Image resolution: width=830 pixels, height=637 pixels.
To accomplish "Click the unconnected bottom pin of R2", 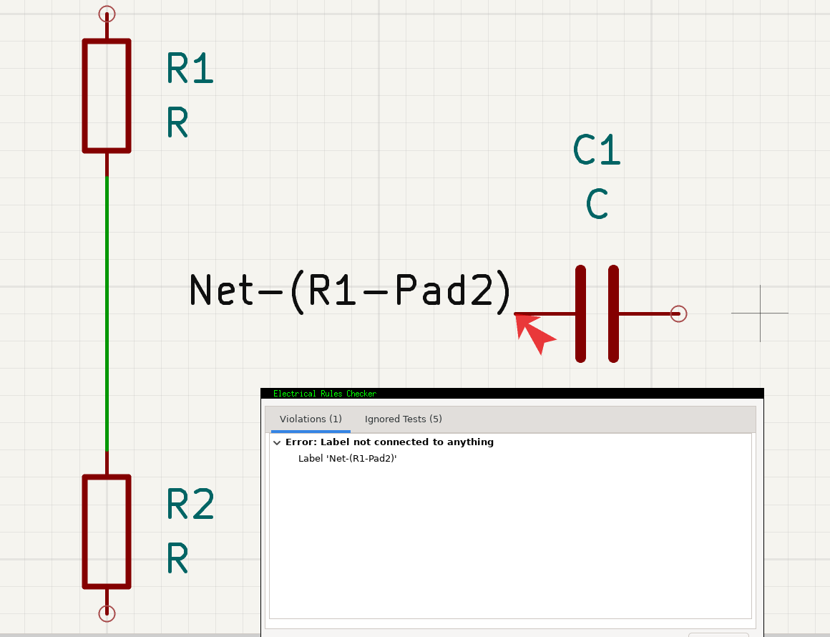I will click(x=107, y=613).
